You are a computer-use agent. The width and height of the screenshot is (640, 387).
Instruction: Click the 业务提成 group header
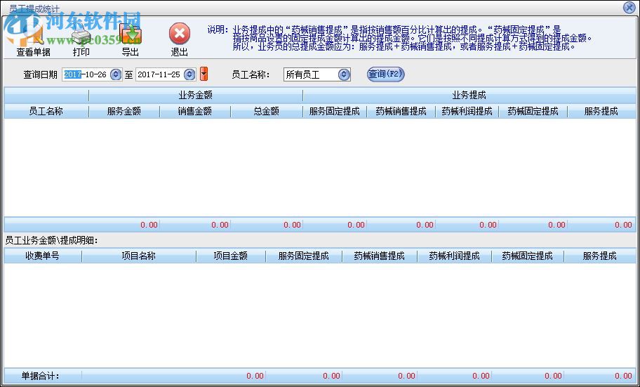click(x=469, y=96)
